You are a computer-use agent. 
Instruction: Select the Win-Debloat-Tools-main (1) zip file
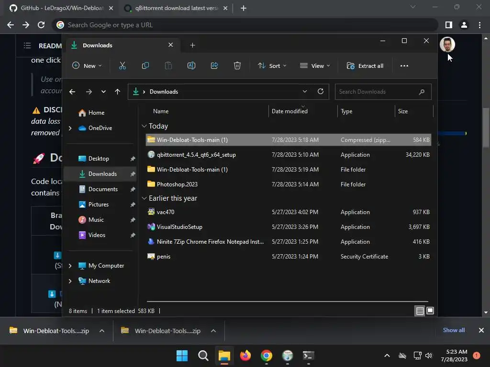tap(288, 140)
